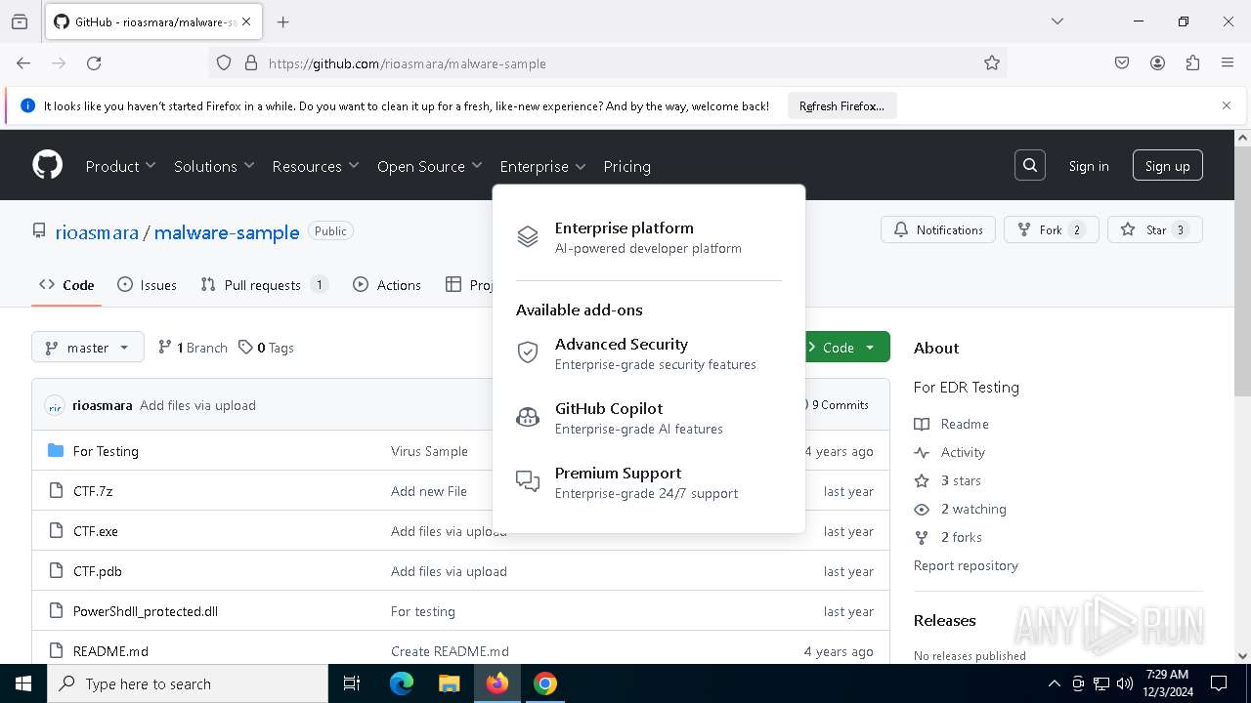Open Firefox account icon
This screenshot has height=703, width=1251.
(x=1157, y=62)
